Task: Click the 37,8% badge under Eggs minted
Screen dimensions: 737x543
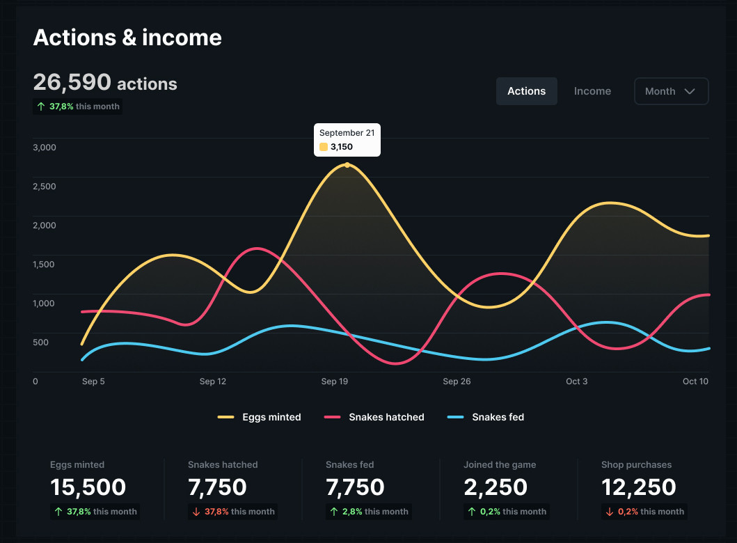Action: click(93, 512)
